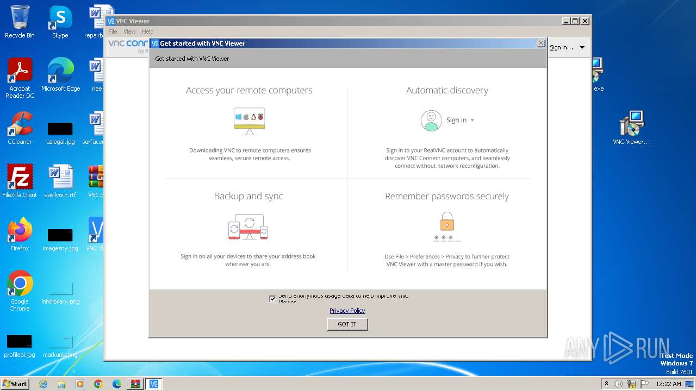Open Google Chrome desktop shortcut
696x391 pixels.
[x=20, y=291]
